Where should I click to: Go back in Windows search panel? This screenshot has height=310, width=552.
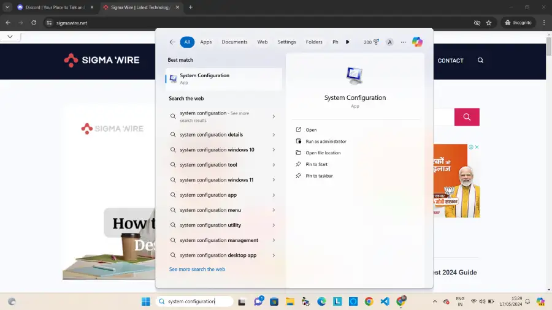(x=172, y=42)
